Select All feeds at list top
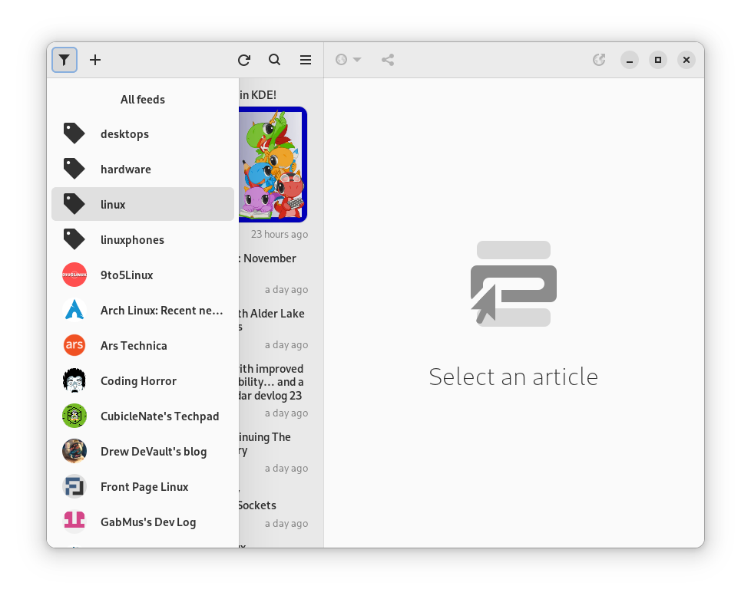The width and height of the screenshot is (751, 599). [x=143, y=100]
